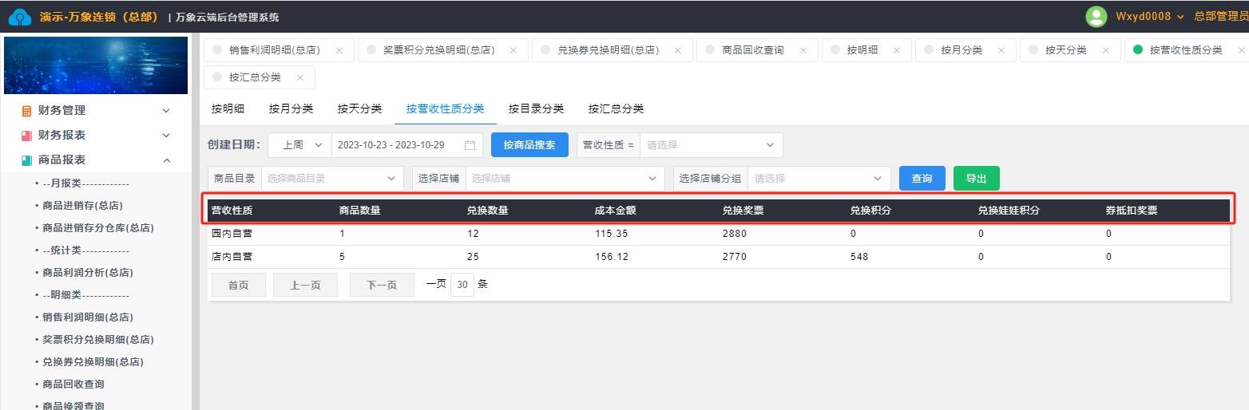Viewport: 1249px width, 410px height.
Task: Expand the 财务报表 menu chevron
Action: point(166,136)
